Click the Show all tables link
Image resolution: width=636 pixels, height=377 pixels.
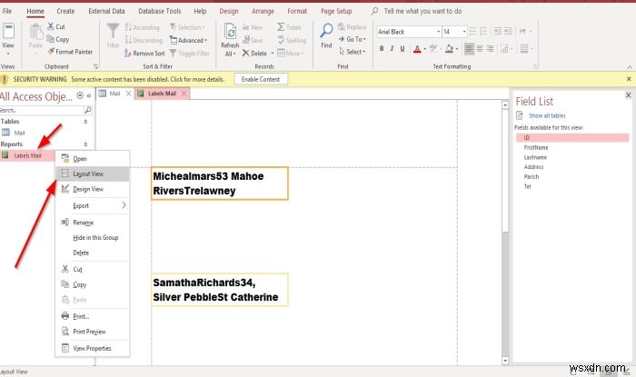coord(547,115)
